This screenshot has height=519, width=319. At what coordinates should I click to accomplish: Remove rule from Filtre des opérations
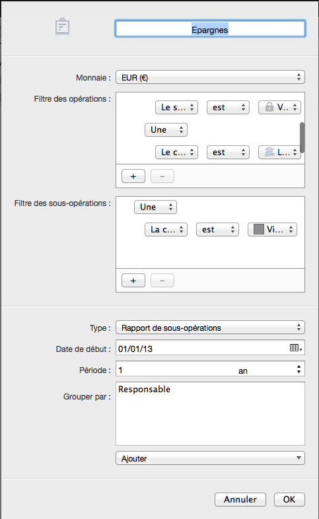[162, 176]
